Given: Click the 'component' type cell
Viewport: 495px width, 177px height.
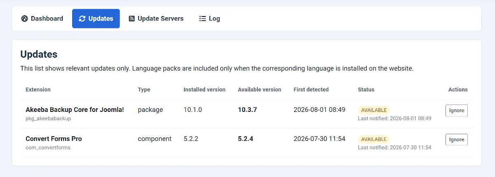Looking at the screenshot, I should click(x=155, y=139).
